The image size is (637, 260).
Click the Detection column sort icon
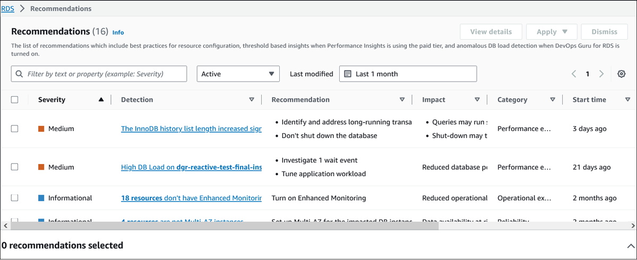coord(252,100)
